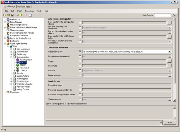Click the Synchronization page icon

click(x=15, y=57)
